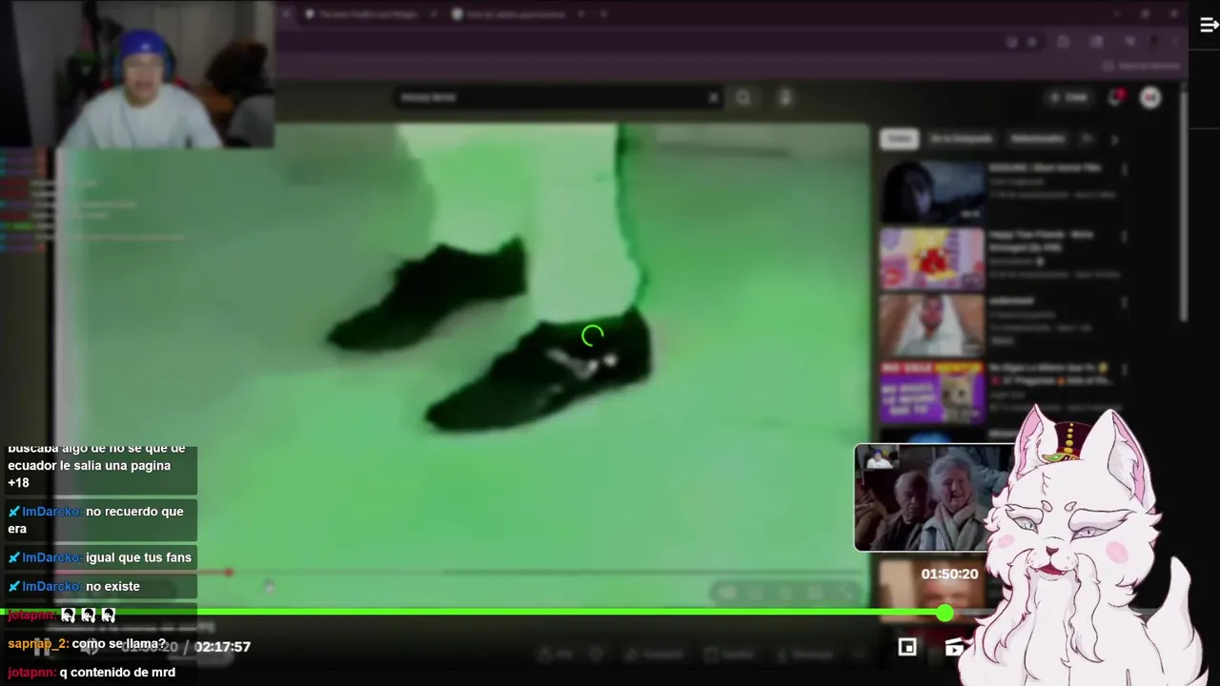Click the YouTube search magnifier button

[x=743, y=97]
